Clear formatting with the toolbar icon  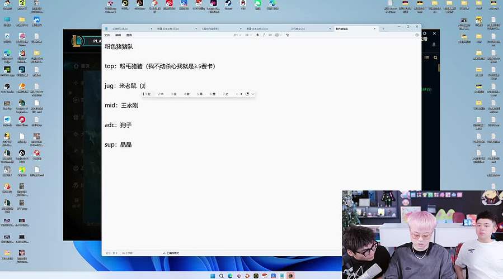(x=288, y=35)
